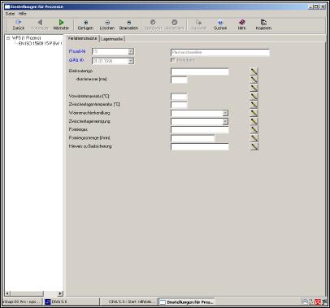Select the WPS root tree item
This screenshot has width=330, height=308.
[x=26, y=38]
